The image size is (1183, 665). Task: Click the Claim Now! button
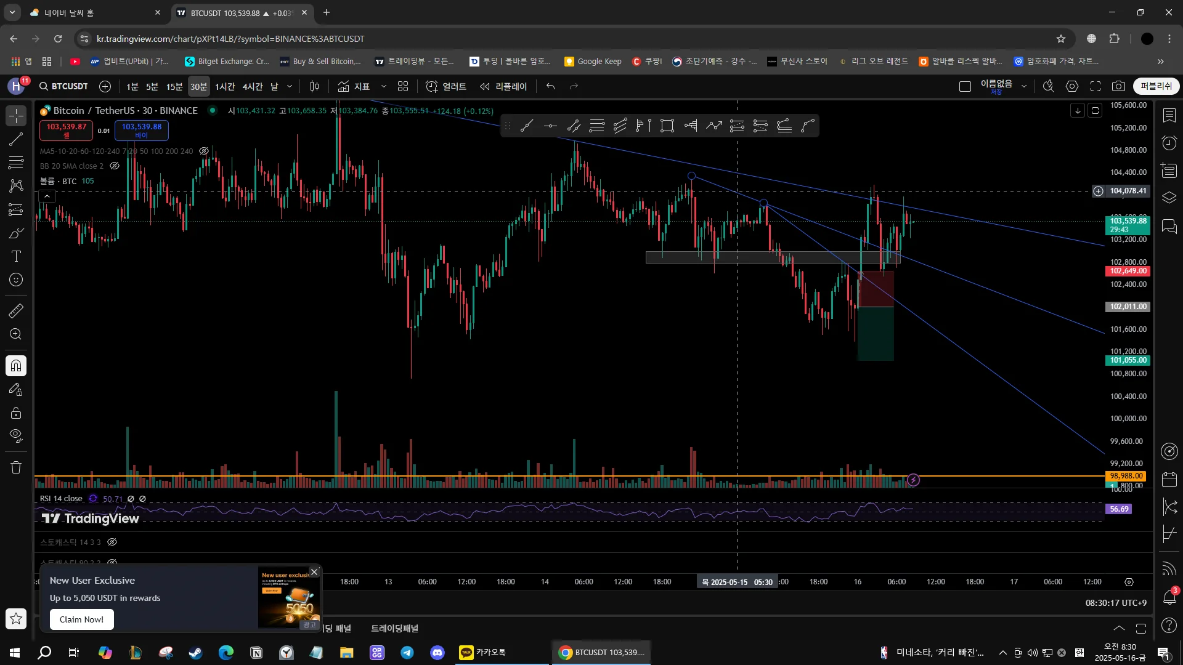(x=81, y=619)
